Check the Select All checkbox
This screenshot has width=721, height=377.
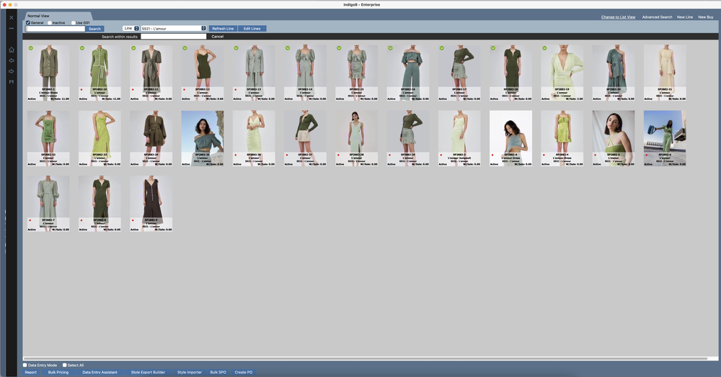point(65,365)
